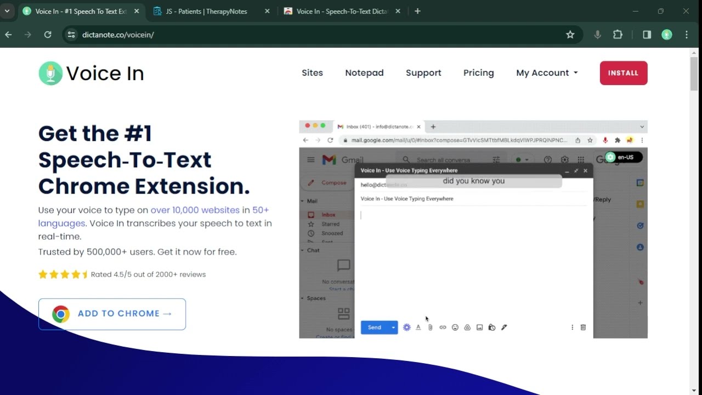Screen dimensions: 702x395
Task: Click the 'Rated 4.5/5 out of 2000+ reviews' text
Action: (148, 274)
